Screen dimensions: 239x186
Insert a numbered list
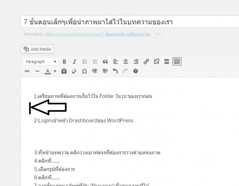tap(95, 62)
